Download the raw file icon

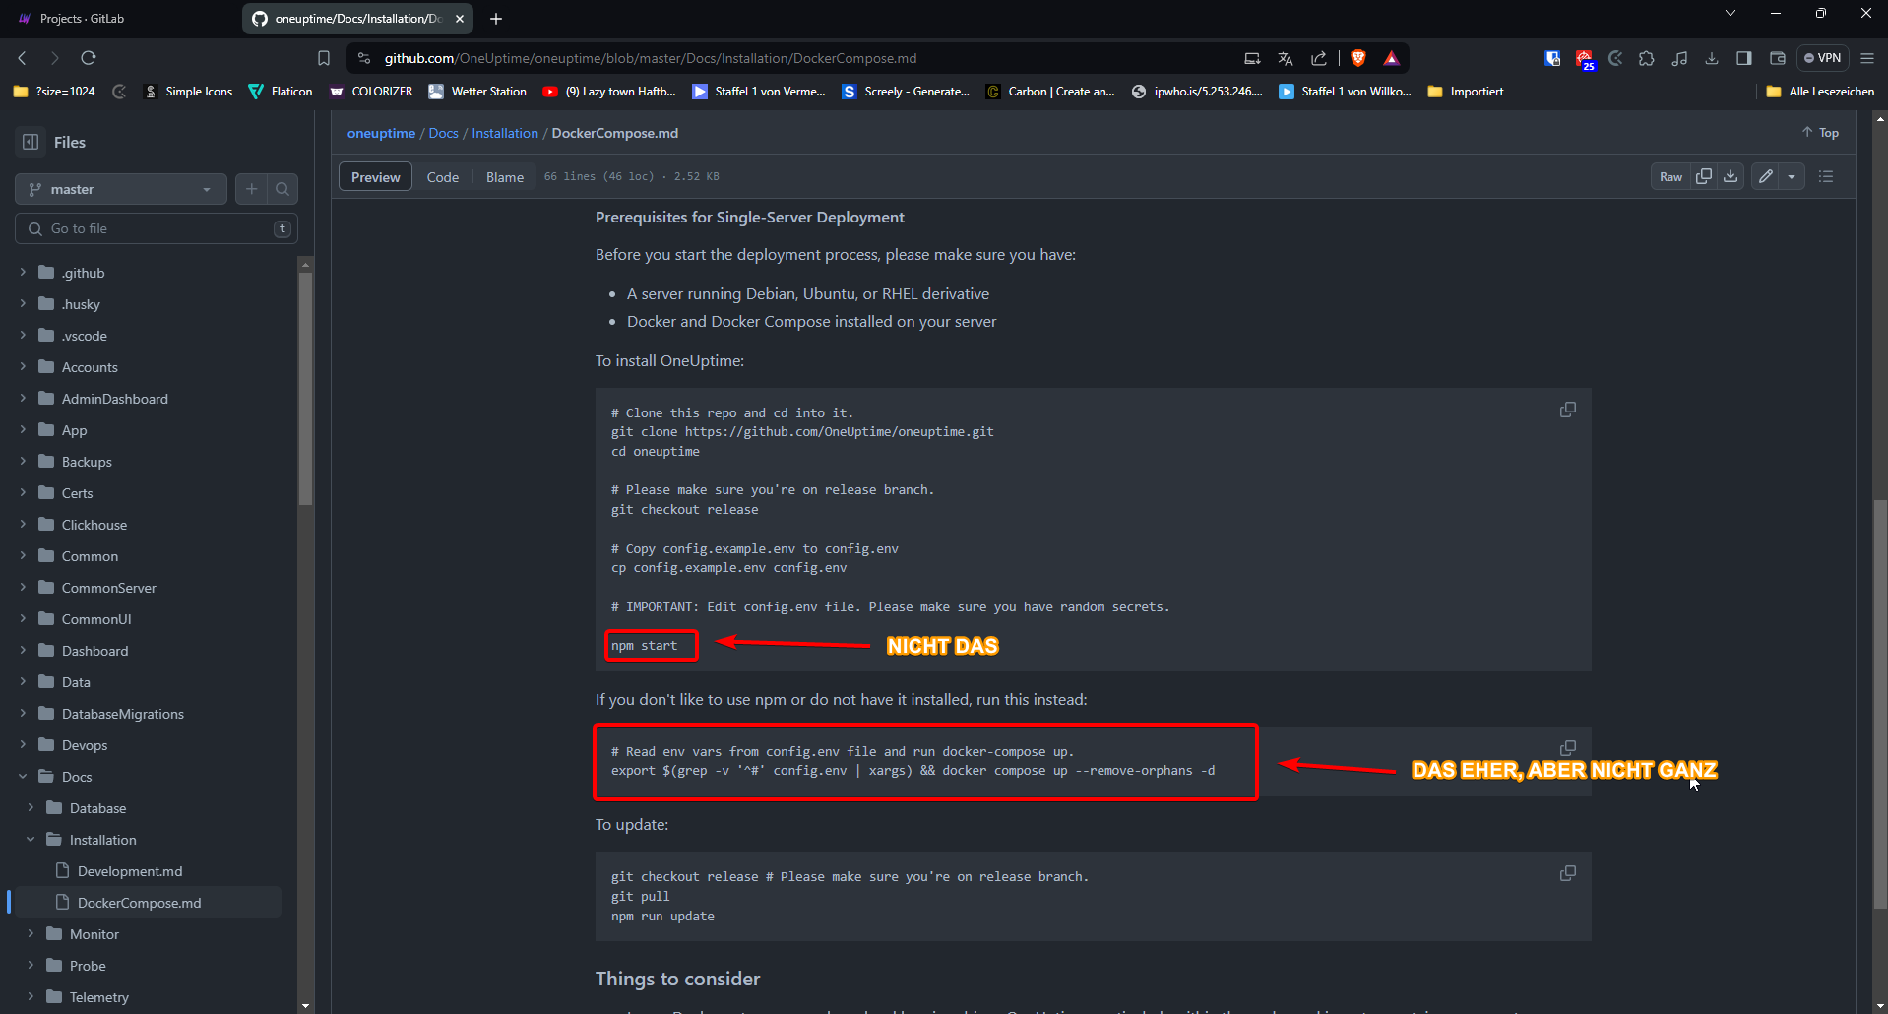pyautogui.click(x=1731, y=176)
